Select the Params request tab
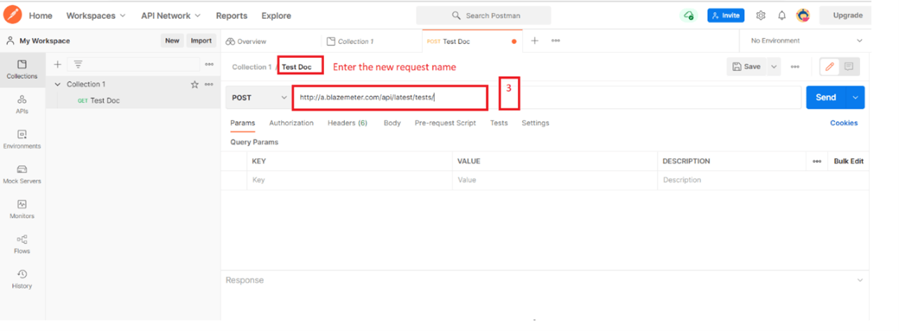Image resolution: width=899 pixels, height=331 pixels. pos(243,123)
